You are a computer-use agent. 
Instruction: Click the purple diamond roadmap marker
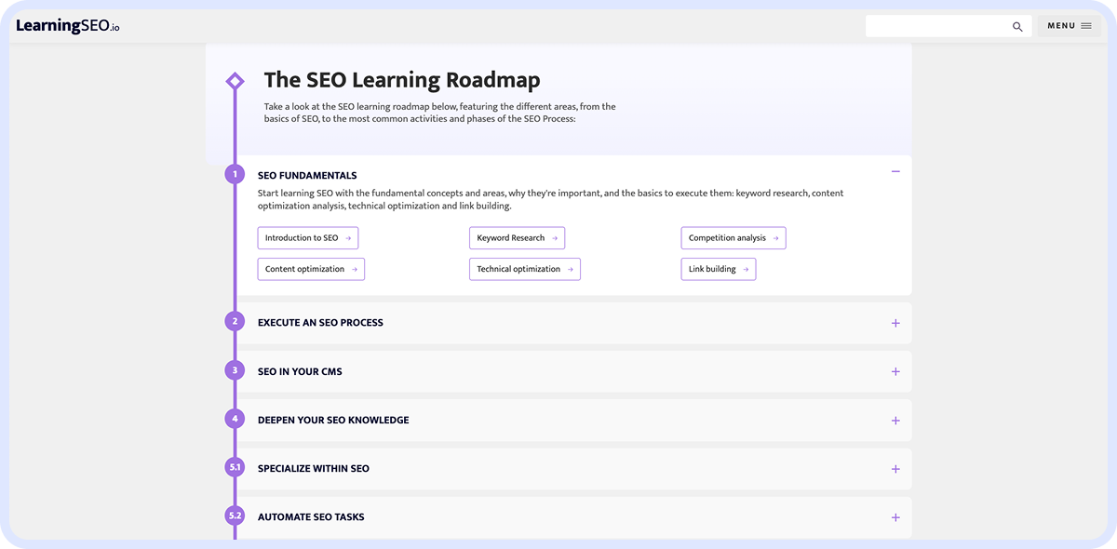[x=235, y=80]
